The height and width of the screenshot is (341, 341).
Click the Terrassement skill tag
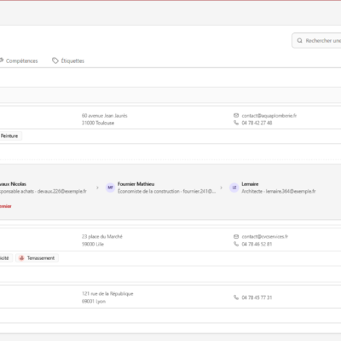click(x=37, y=258)
